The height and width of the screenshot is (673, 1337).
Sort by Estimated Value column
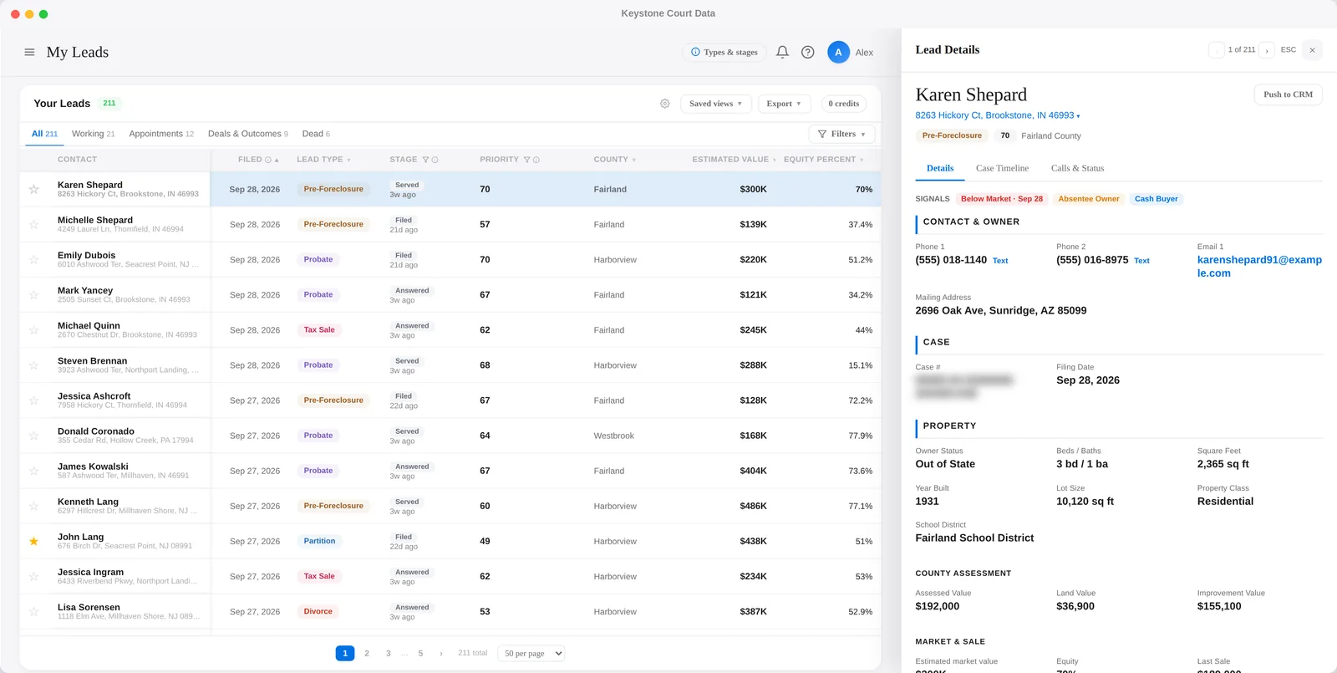pos(734,160)
